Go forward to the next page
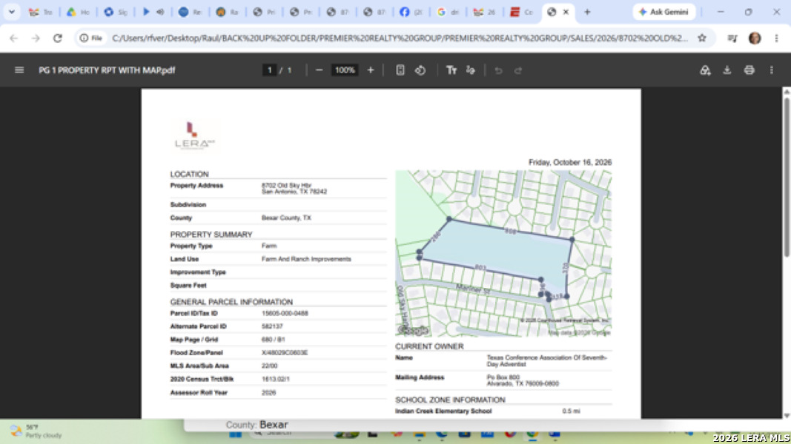 [36, 38]
